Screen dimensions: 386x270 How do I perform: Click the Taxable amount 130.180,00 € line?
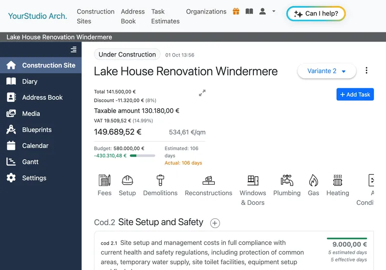(137, 111)
